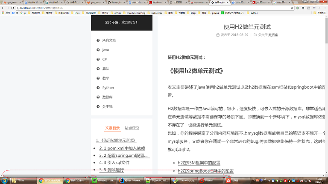Click the 数据库 category link under title

click(273, 35)
